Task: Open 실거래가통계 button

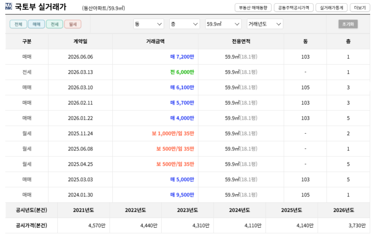Action: tap(332, 7)
